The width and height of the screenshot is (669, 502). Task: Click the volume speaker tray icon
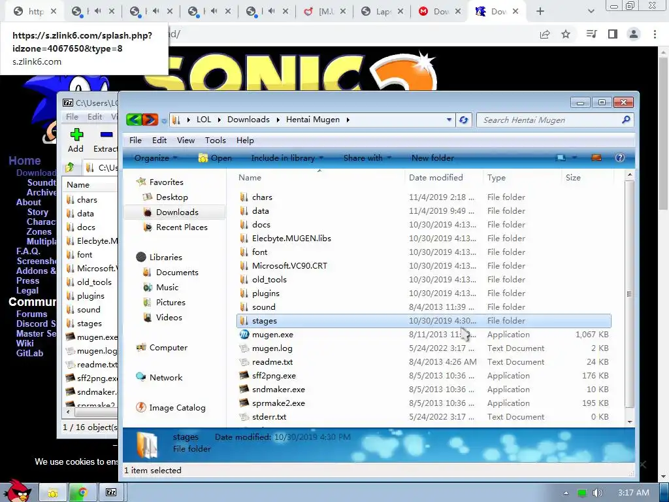[597, 493]
